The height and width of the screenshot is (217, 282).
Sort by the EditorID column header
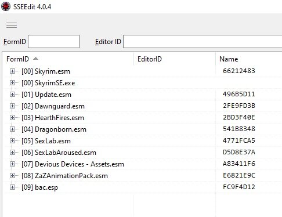point(150,59)
